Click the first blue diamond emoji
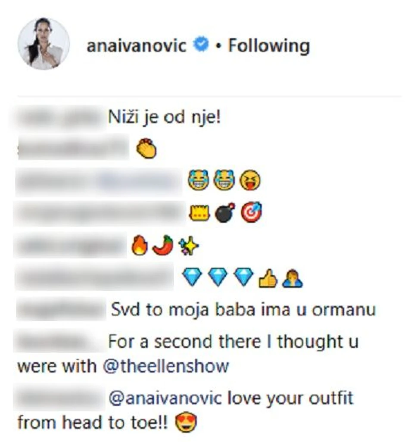 pyautogui.click(x=192, y=277)
